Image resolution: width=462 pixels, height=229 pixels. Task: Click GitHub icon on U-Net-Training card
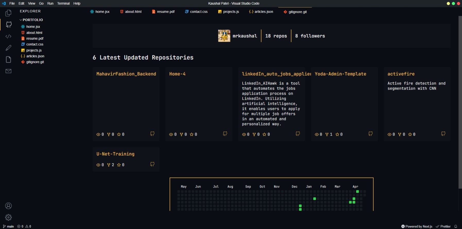point(152,164)
